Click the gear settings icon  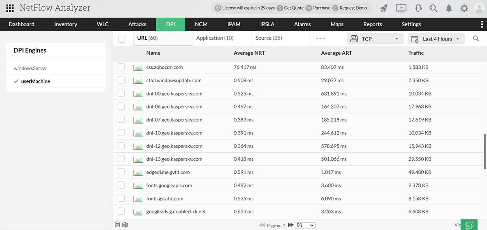[x=464, y=8]
